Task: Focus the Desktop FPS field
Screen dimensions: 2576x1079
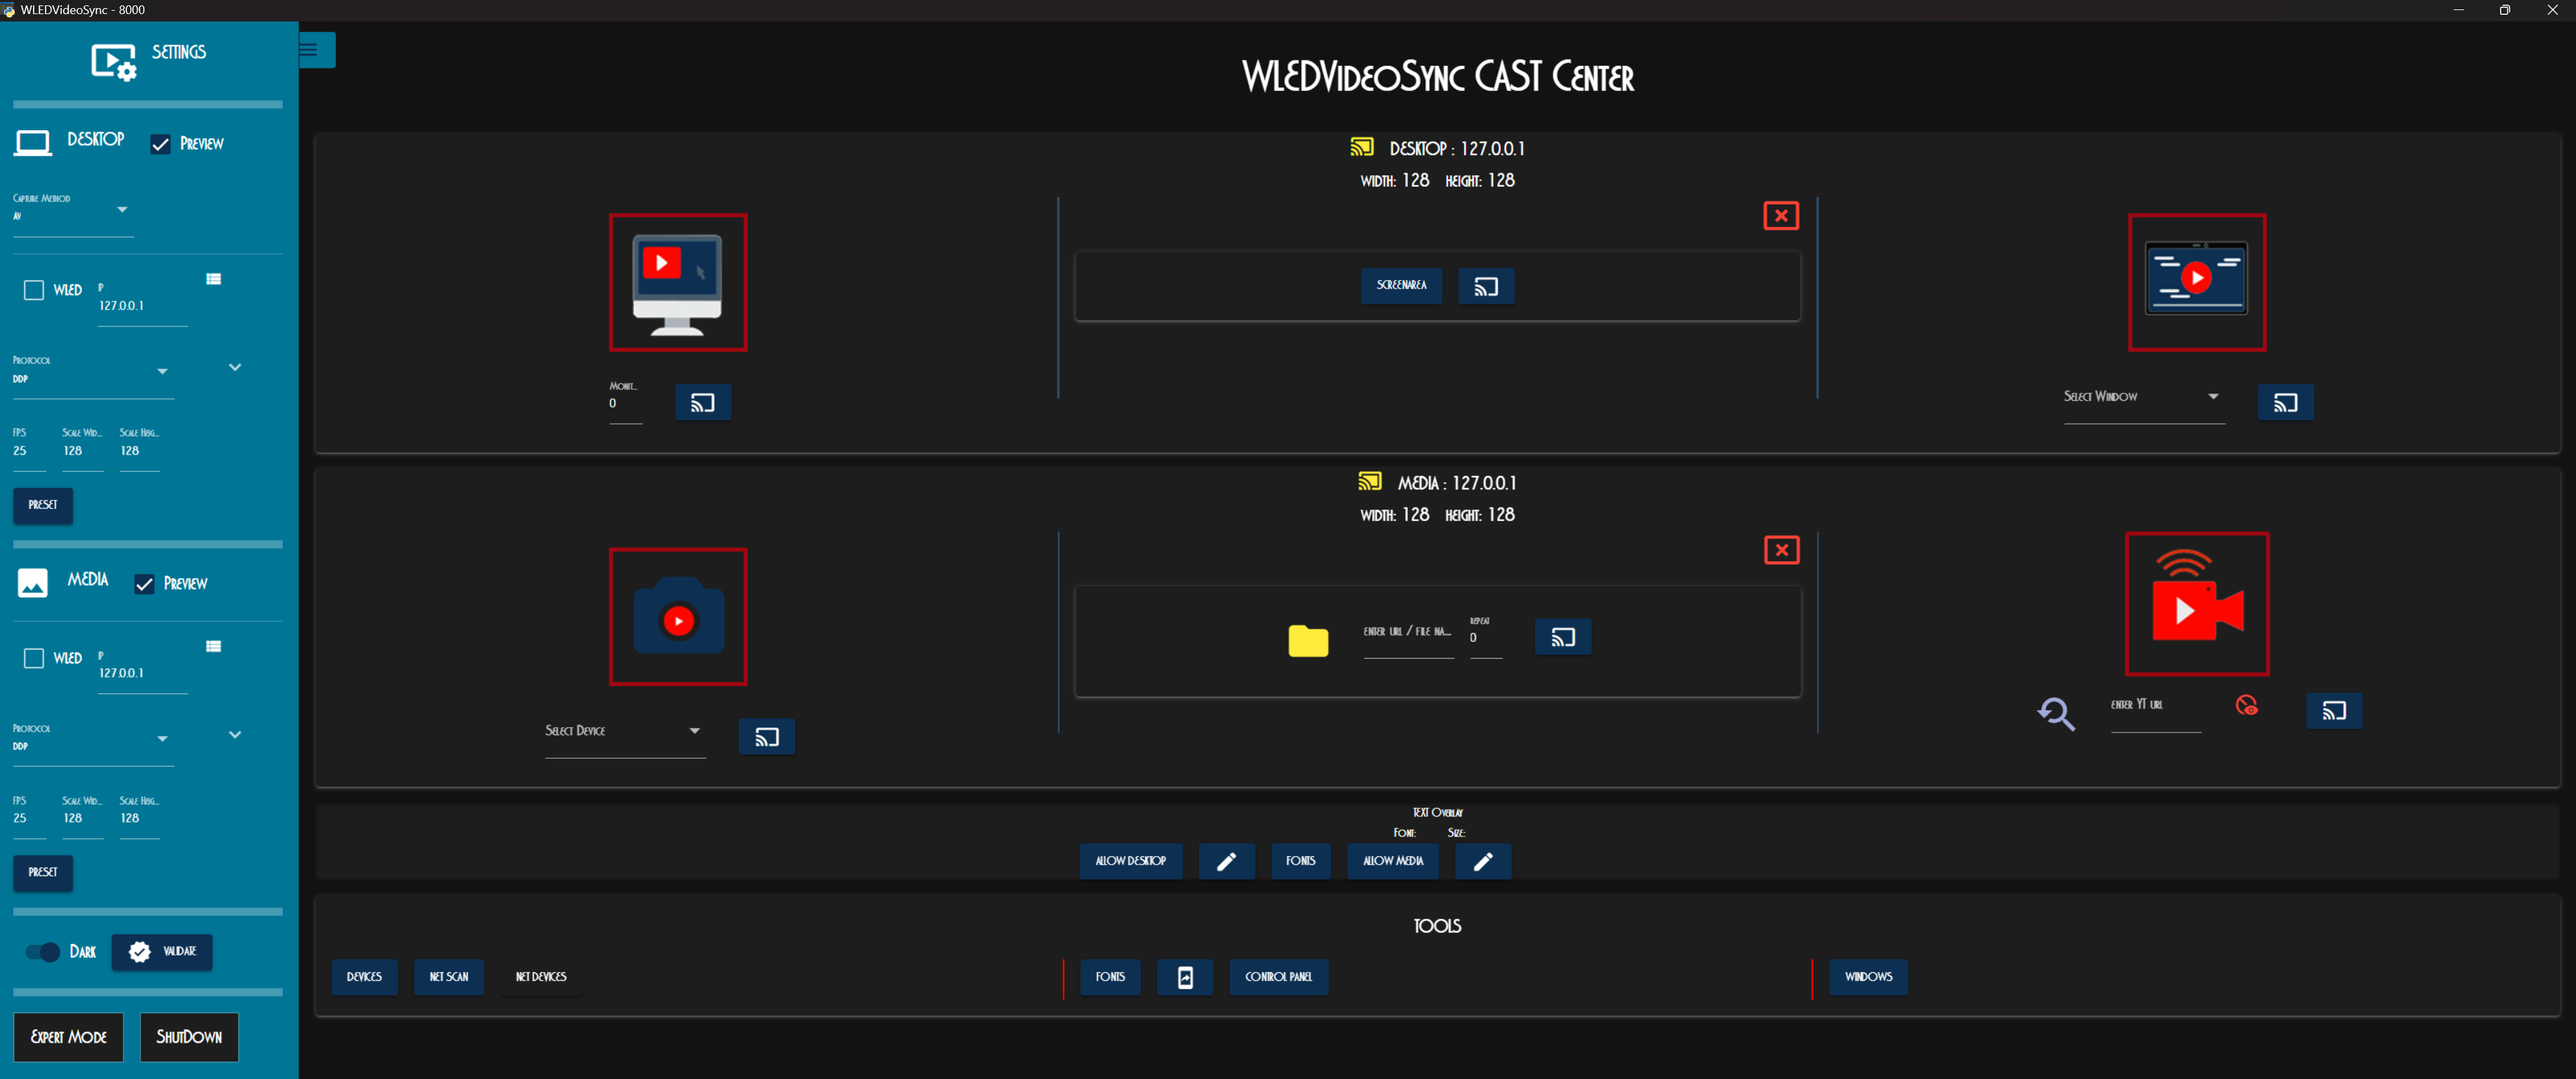Action: [x=30, y=449]
